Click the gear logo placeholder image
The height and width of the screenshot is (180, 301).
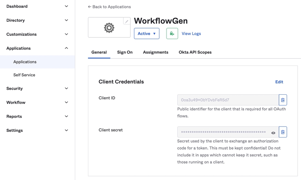pyautogui.click(x=109, y=28)
